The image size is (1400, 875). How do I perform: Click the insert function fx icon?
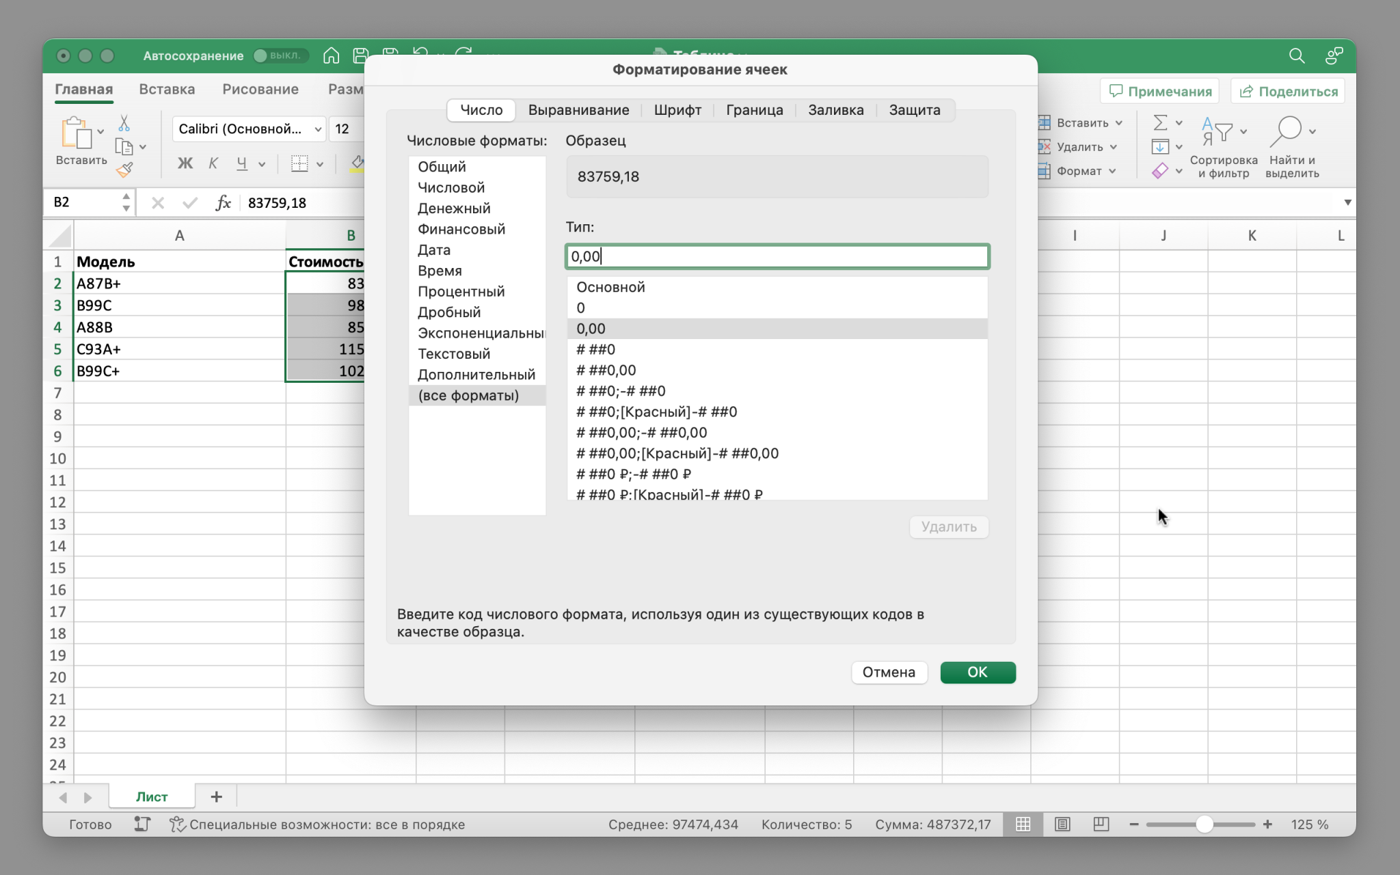click(223, 202)
